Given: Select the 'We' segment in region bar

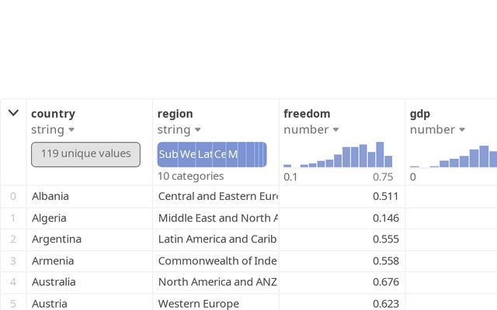Looking at the screenshot, I should pyautogui.click(x=188, y=154).
